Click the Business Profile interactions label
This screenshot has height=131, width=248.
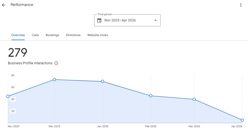tap(30, 63)
